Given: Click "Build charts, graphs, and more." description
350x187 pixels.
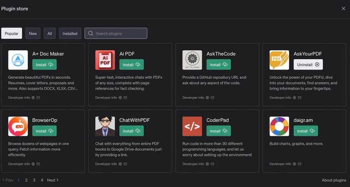Looking at the screenshot, I should pyautogui.click(x=296, y=144).
